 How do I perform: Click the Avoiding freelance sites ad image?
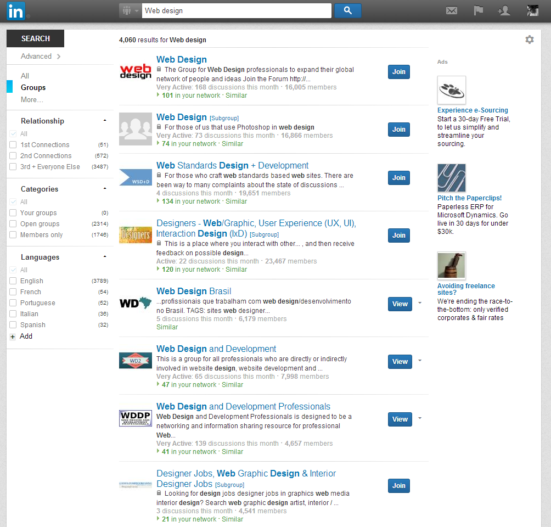pyautogui.click(x=452, y=266)
